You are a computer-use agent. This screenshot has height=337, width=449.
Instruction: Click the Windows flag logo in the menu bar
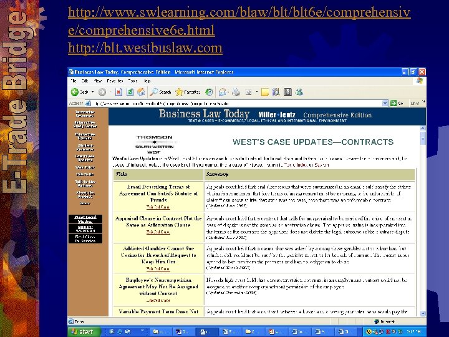pos(420,81)
